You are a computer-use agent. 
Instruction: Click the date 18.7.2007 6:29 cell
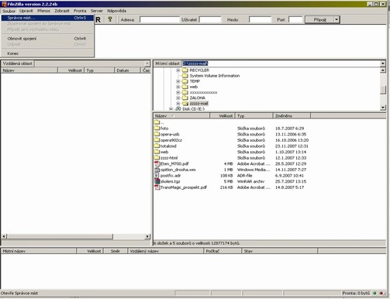(289, 129)
